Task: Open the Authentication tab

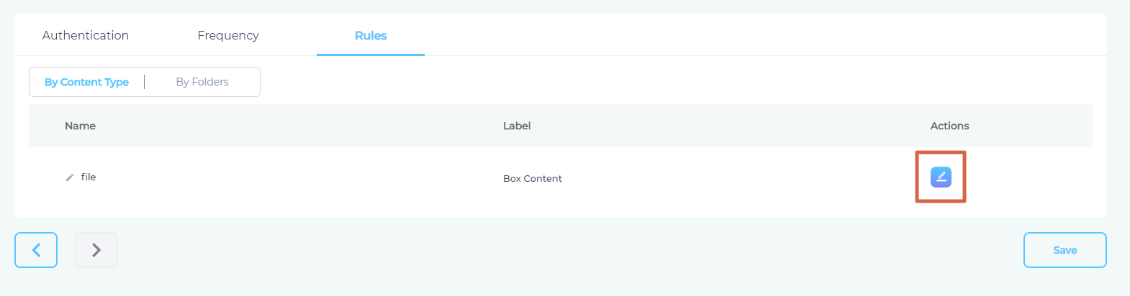Action: pyautogui.click(x=86, y=35)
